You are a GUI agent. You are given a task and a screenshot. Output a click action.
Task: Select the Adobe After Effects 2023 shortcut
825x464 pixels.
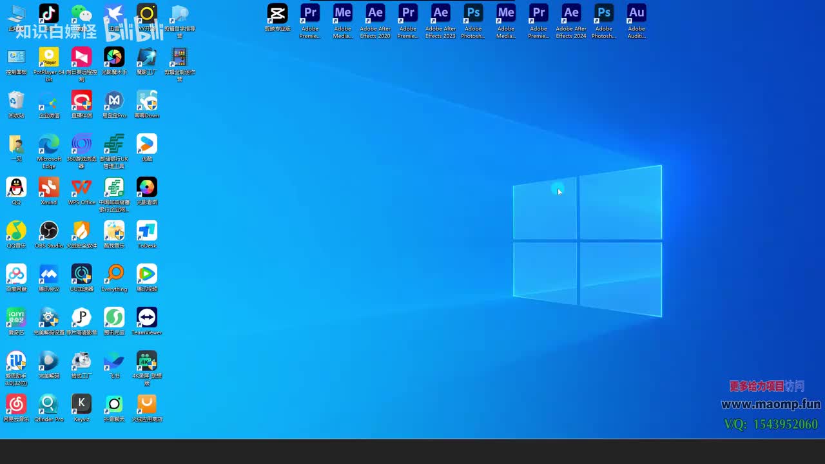441,14
